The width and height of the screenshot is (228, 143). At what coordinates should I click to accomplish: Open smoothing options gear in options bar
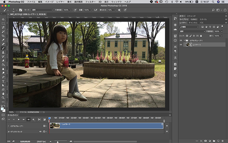tap(119, 10)
